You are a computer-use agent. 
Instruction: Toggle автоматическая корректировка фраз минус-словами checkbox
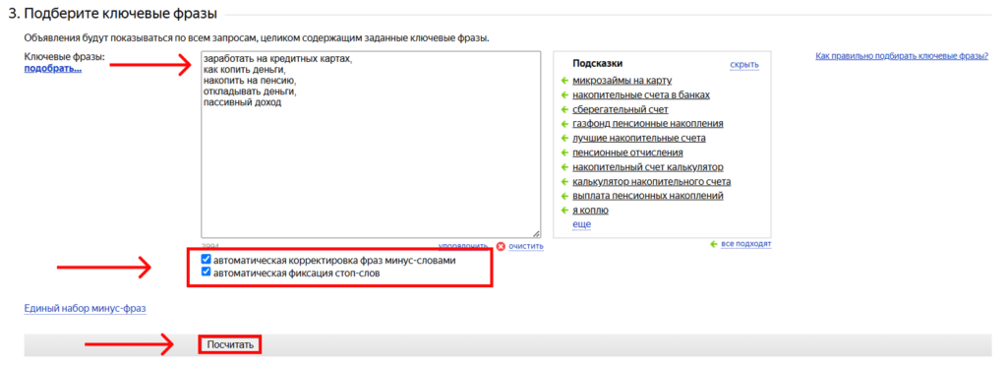pos(207,260)
